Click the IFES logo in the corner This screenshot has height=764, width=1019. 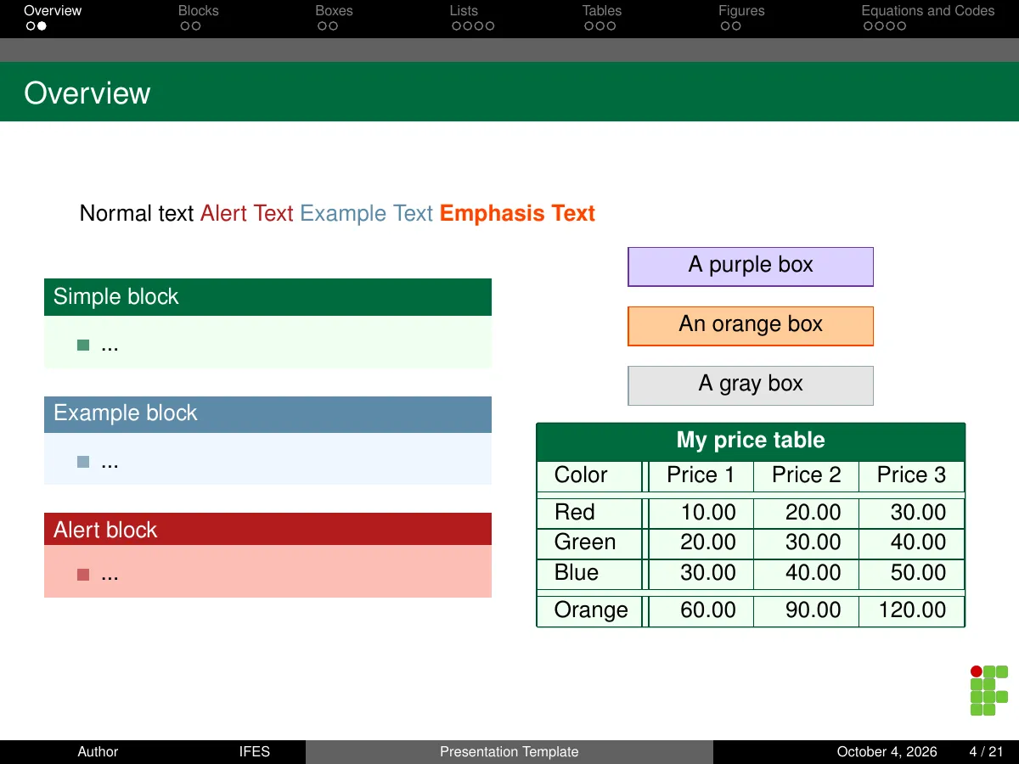(988, 691)
